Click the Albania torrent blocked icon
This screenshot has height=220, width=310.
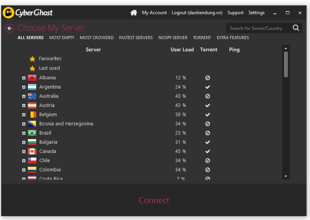[208, 78]
